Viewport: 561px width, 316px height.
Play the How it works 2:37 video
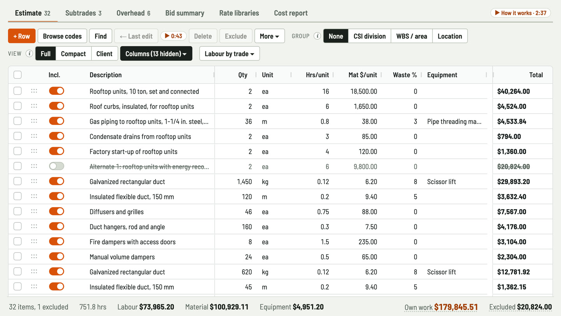[x=520, y=13]
